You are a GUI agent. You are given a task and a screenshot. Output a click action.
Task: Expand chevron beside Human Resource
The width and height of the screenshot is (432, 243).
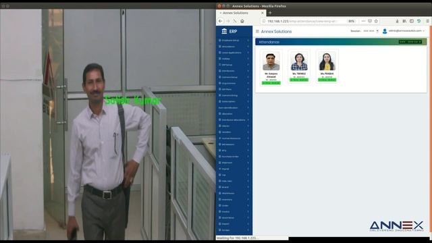(x=248, y=138)
